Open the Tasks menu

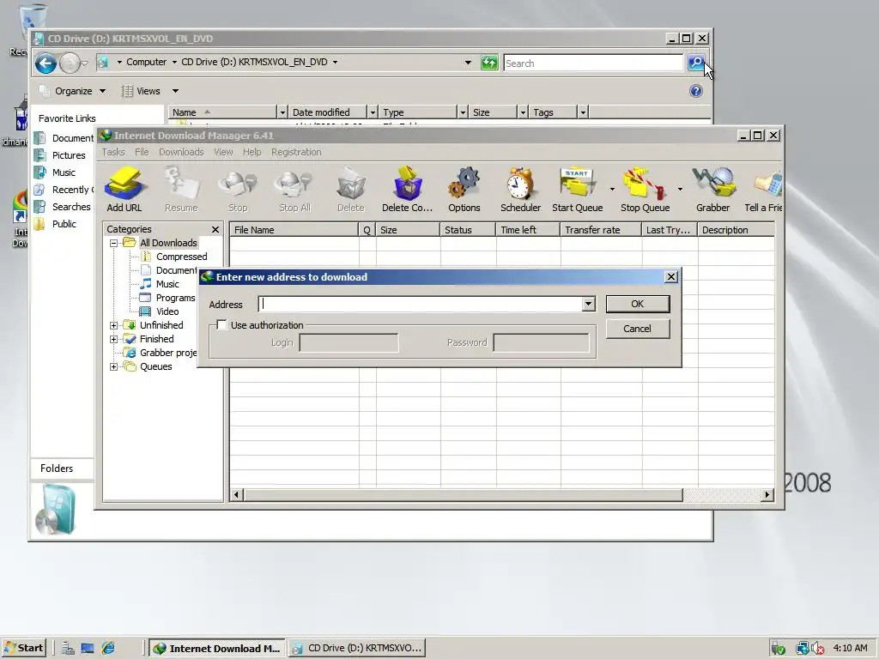click(112, 152)
